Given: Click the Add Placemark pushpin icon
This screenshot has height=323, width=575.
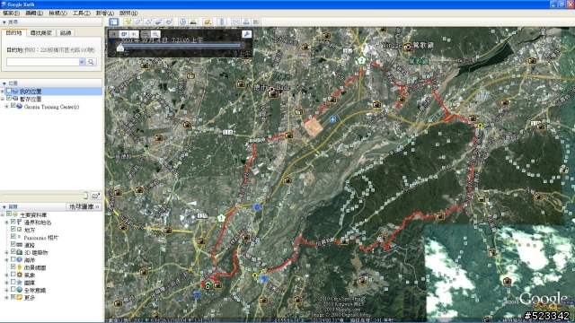Looking at the screenshot, I should coord(128,22).
